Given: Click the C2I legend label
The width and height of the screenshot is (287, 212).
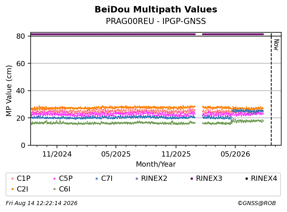Looking at the screenshot, I should tap(23, 189).
